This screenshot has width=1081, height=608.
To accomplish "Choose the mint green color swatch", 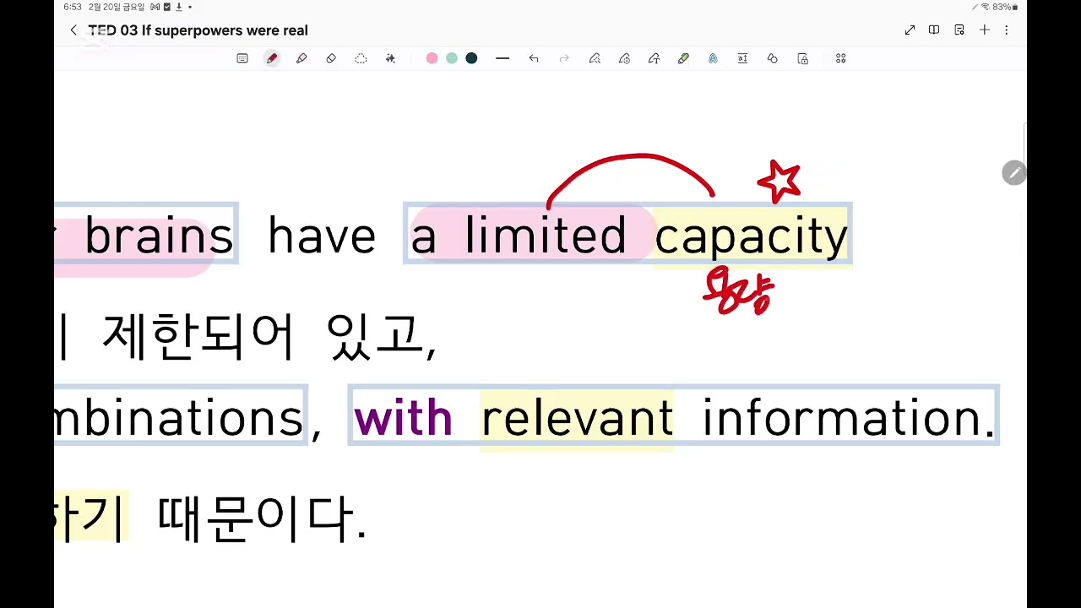I will (x=452, y=58).
